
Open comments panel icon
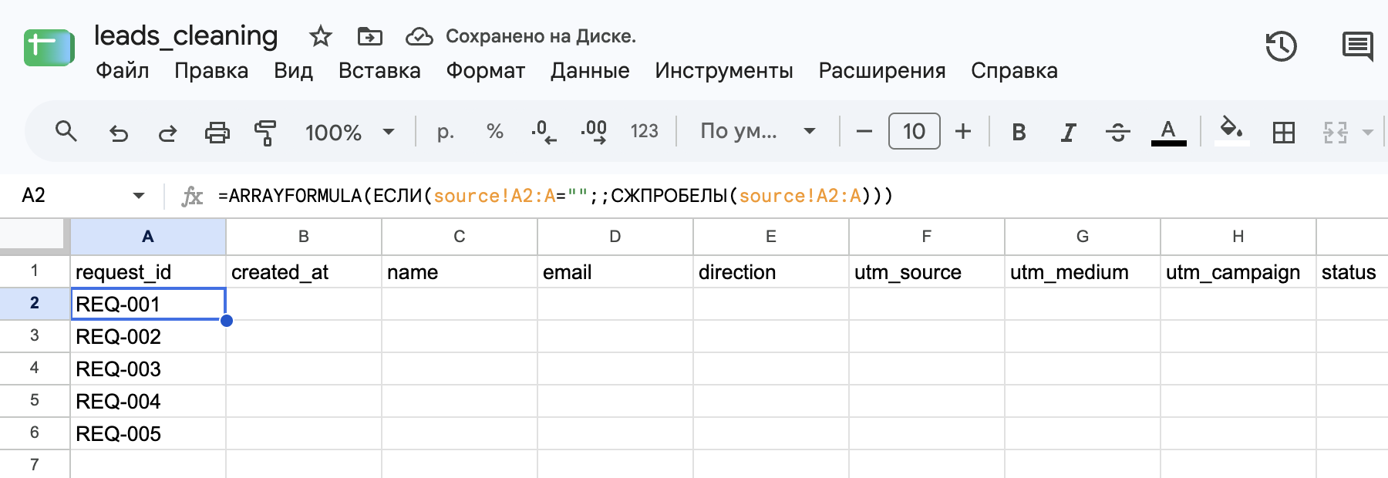click(x=1358, y=46)
